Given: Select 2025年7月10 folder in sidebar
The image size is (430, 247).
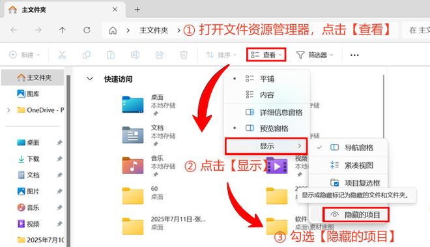Looking at the screenshot, I should pos(40,240).
